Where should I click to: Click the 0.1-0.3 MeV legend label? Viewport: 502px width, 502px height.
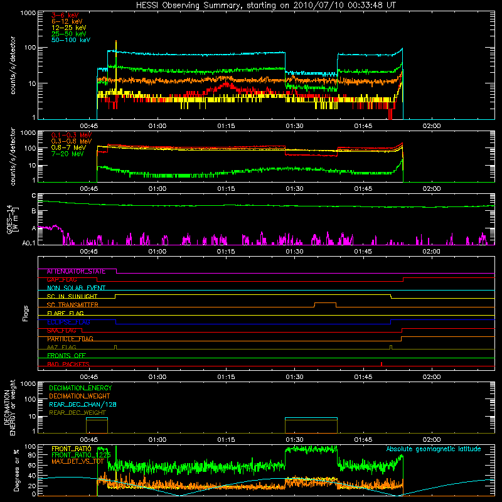71,135
